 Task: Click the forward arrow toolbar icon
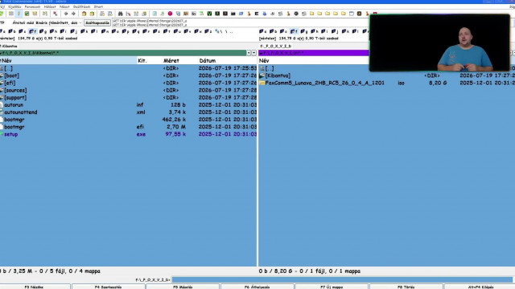click(73, 14)
